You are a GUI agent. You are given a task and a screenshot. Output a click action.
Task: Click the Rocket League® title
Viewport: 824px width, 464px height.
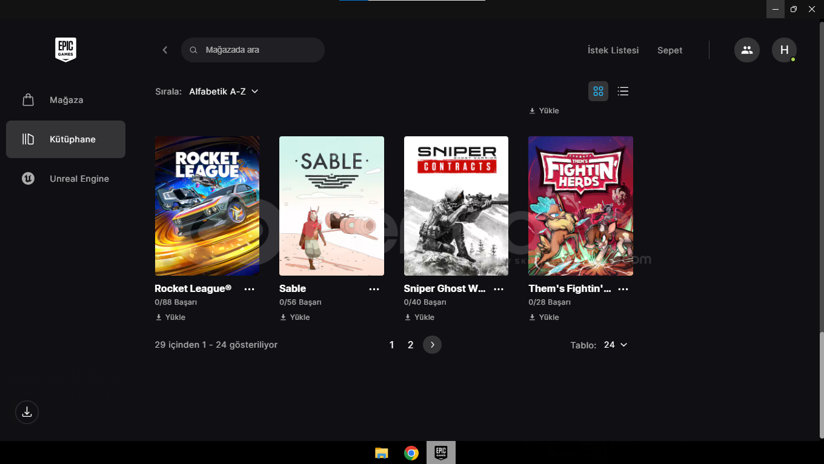193,288
